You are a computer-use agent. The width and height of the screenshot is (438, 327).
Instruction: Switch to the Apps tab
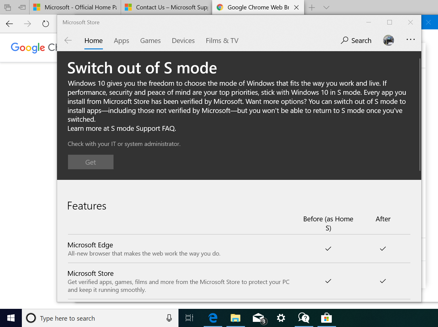(x=121, y=41)
